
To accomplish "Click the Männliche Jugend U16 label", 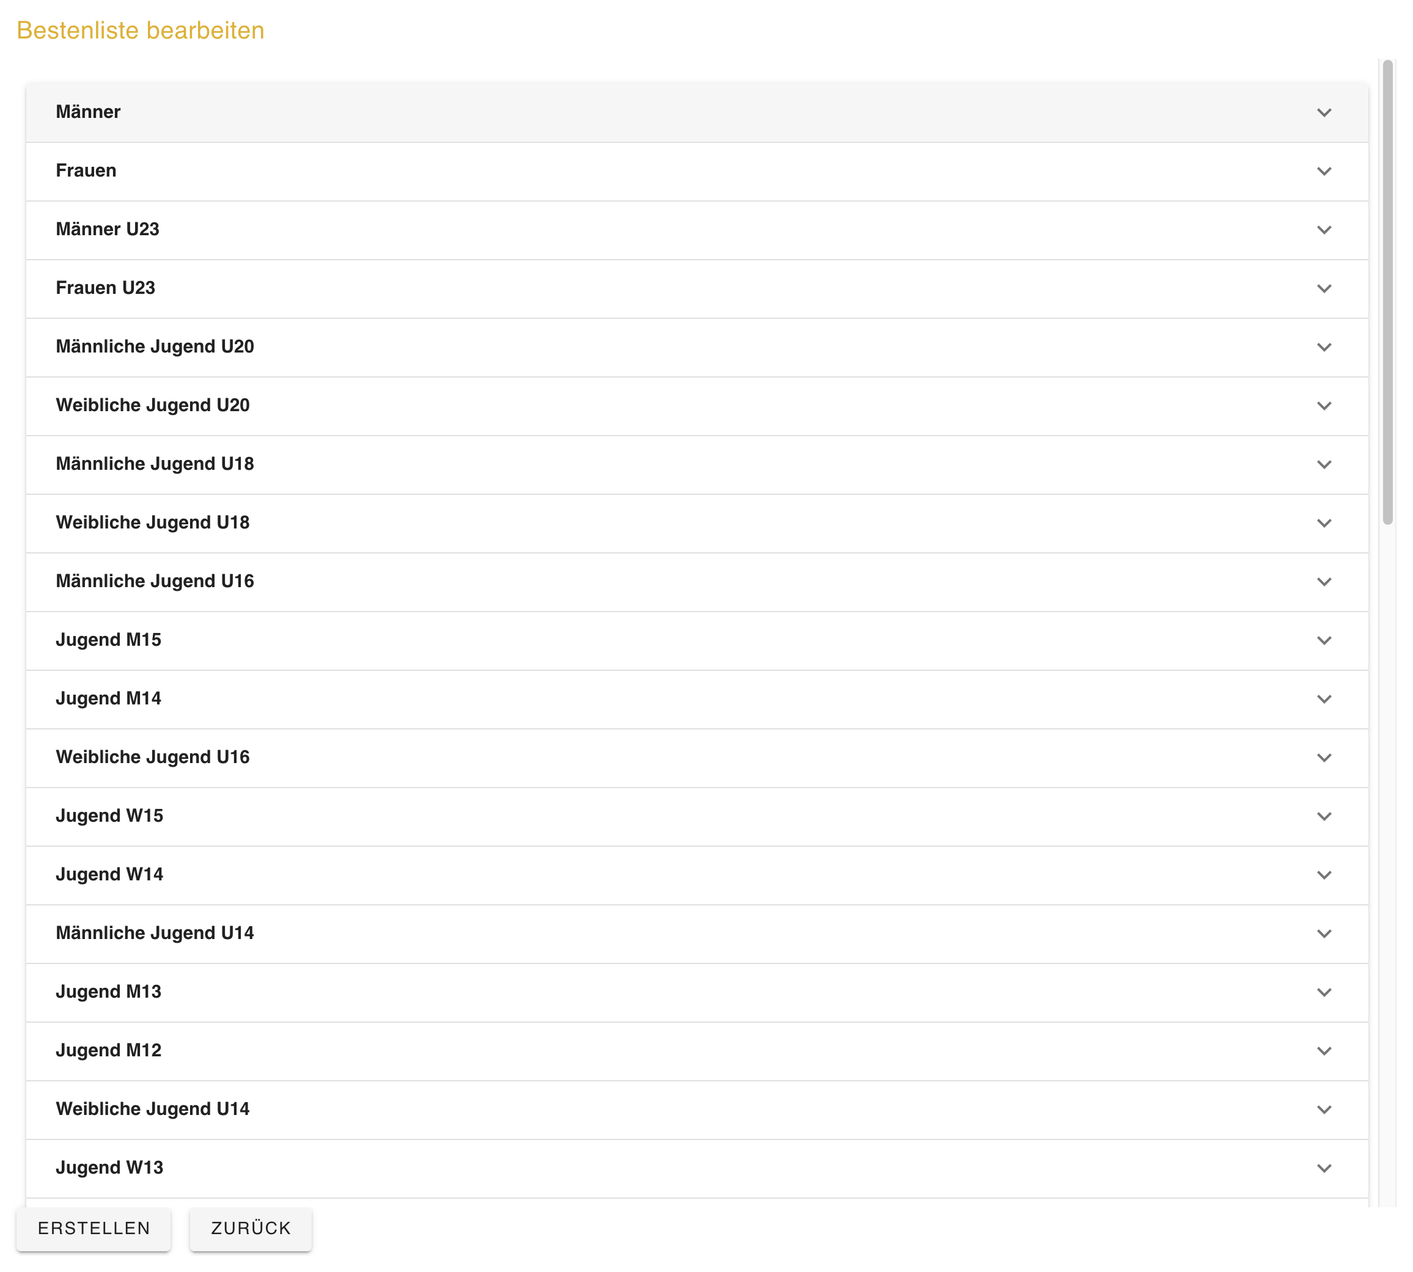I will 155,582.
